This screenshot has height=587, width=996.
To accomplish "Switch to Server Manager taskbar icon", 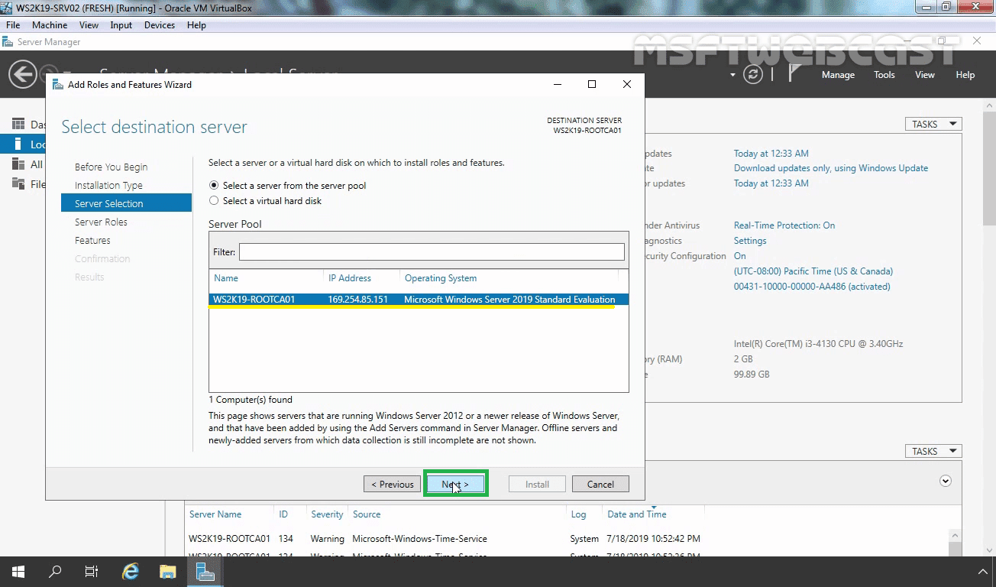I will (205, 572).
